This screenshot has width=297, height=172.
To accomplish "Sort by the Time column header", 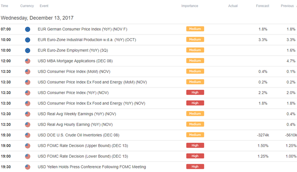I will (4, 6).
